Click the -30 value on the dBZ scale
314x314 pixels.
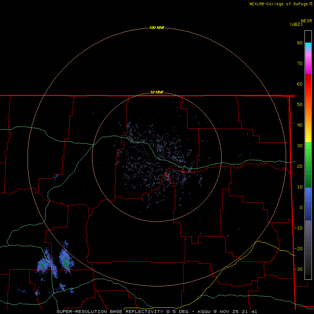pyautogui.click(x=298, y=269)
